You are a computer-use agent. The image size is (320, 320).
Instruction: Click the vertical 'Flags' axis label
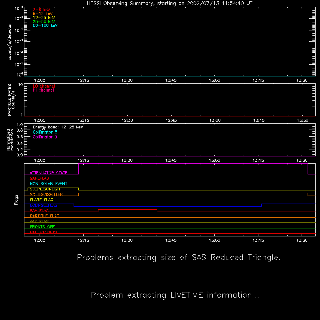[x=16, y=200]
